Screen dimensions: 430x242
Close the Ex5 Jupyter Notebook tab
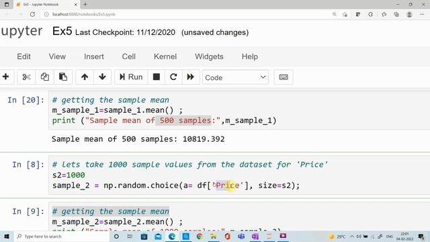click(76, 5)
